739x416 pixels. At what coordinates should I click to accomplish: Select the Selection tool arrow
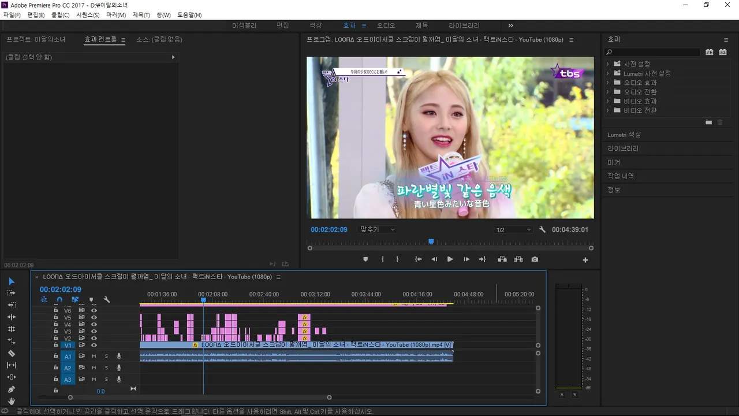12,281
